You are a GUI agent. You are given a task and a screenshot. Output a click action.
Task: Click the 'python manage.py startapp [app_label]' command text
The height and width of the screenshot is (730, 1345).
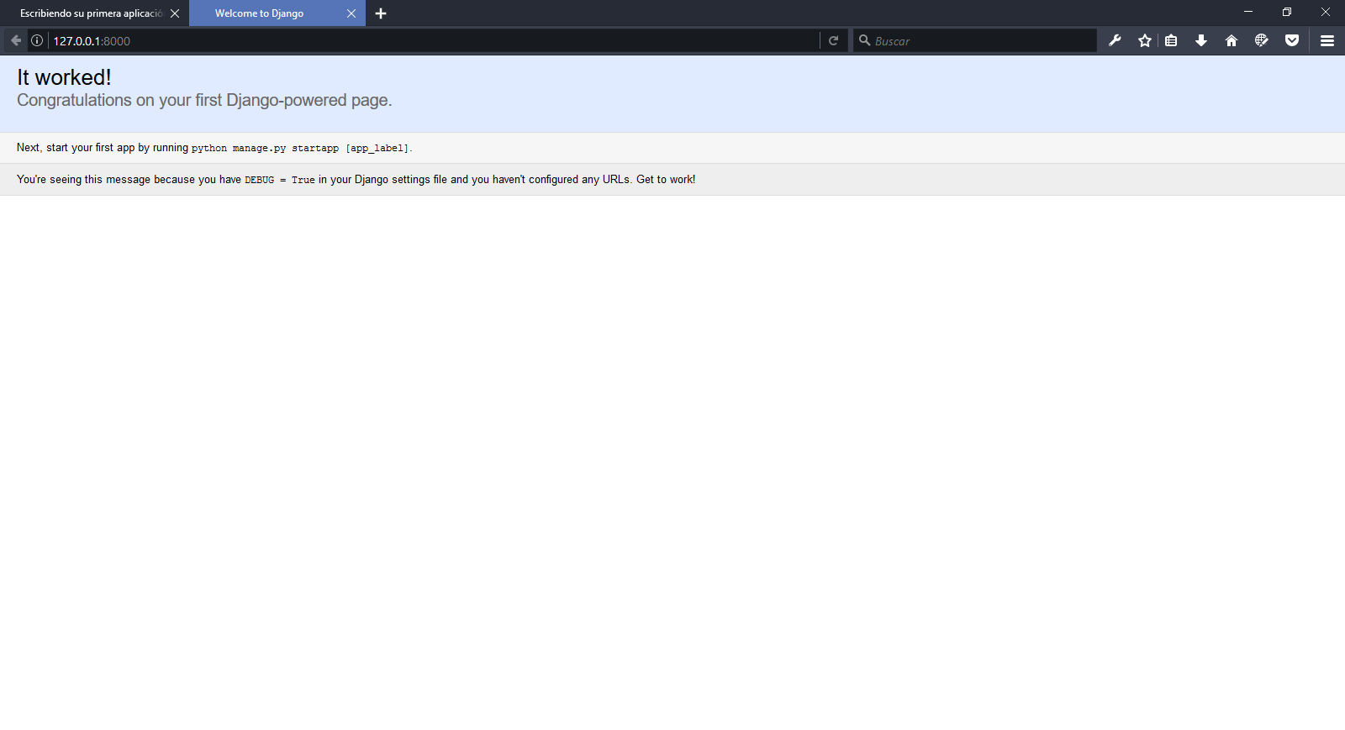pyautogui.click(x=300, y=148)
